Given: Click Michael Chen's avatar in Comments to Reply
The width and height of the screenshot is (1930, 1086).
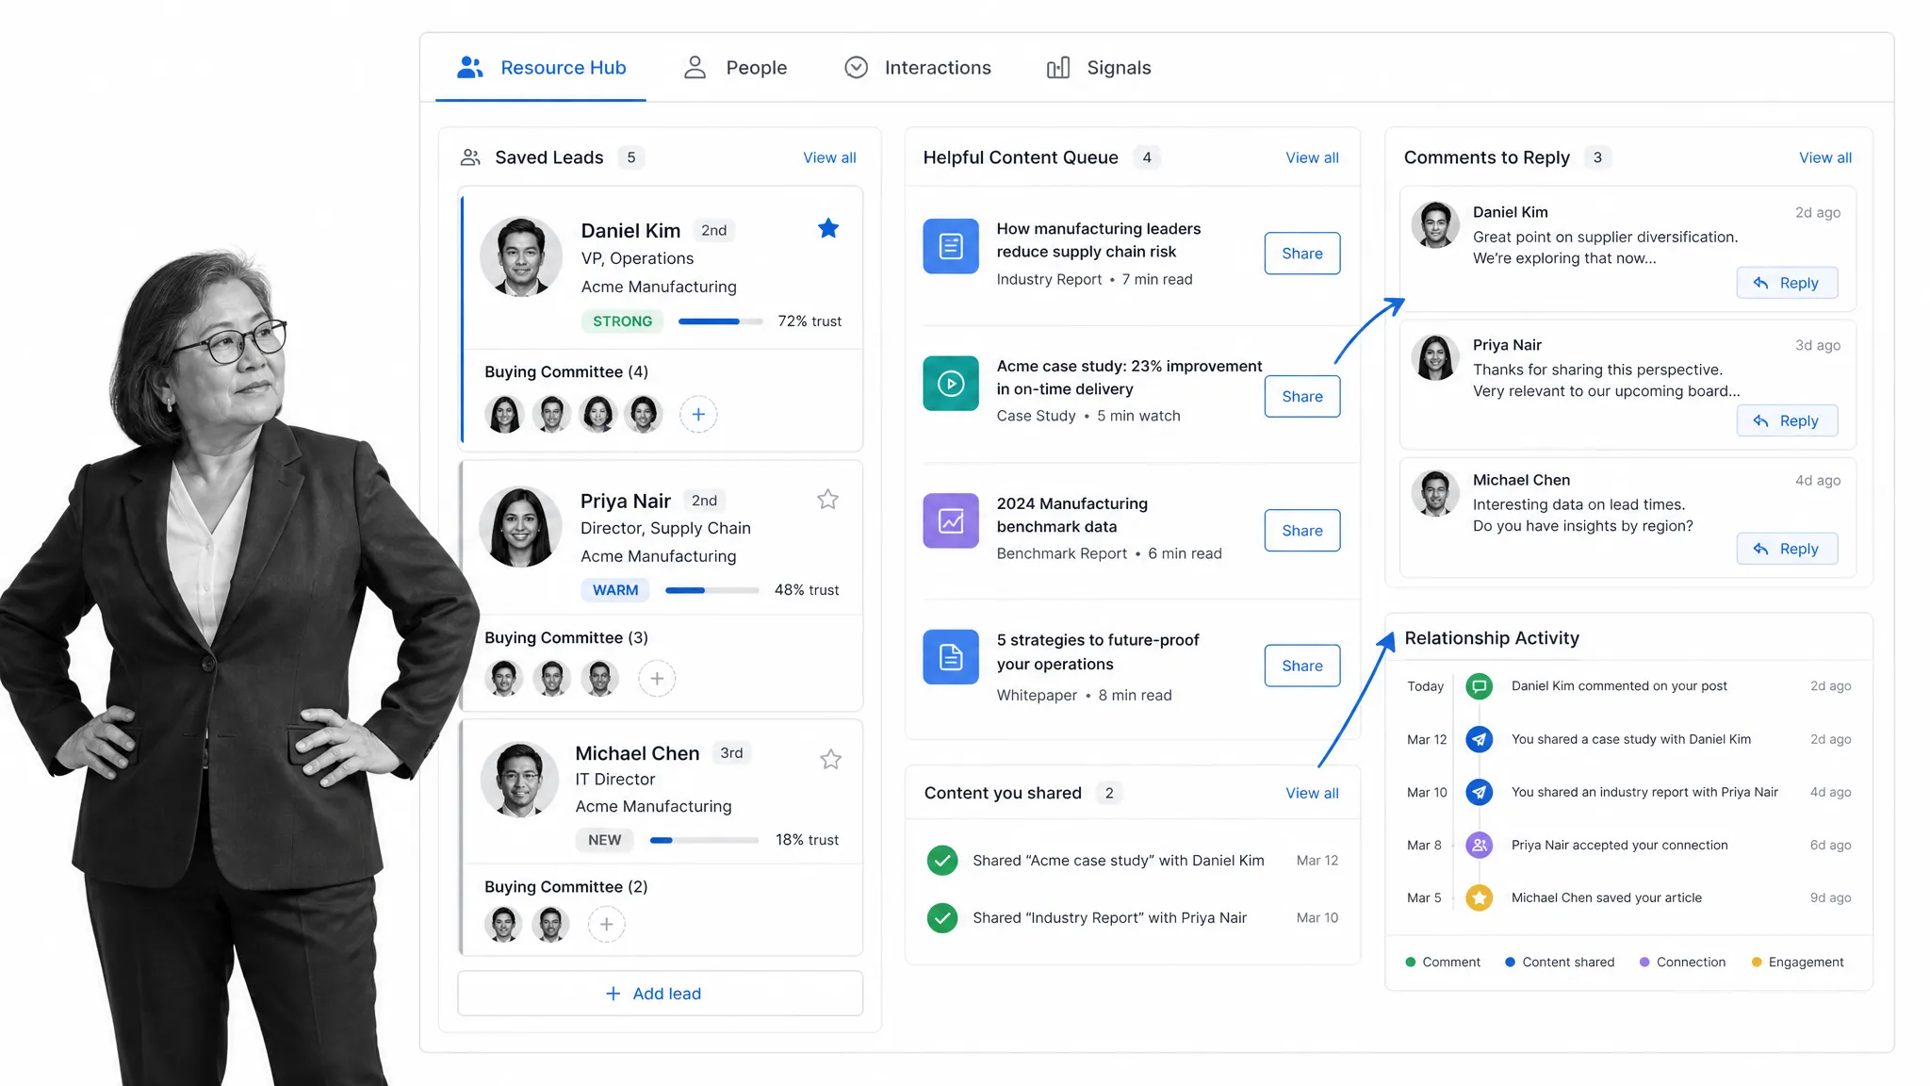Looking at the screenshot, I should [x=1435, y=493].
